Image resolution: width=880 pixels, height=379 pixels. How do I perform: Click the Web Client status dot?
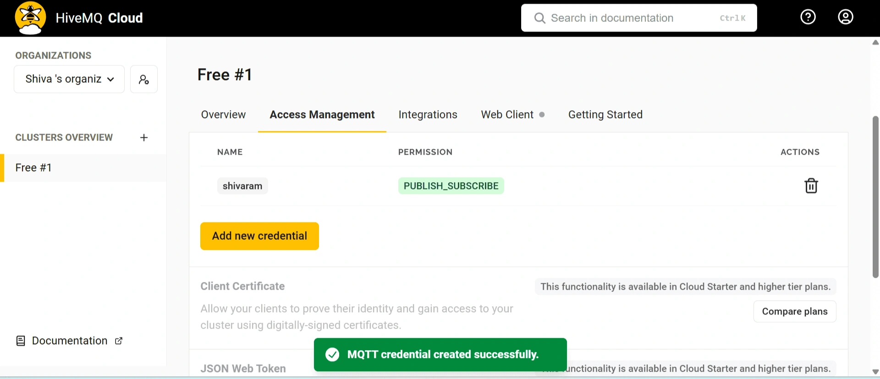[542, 115]
